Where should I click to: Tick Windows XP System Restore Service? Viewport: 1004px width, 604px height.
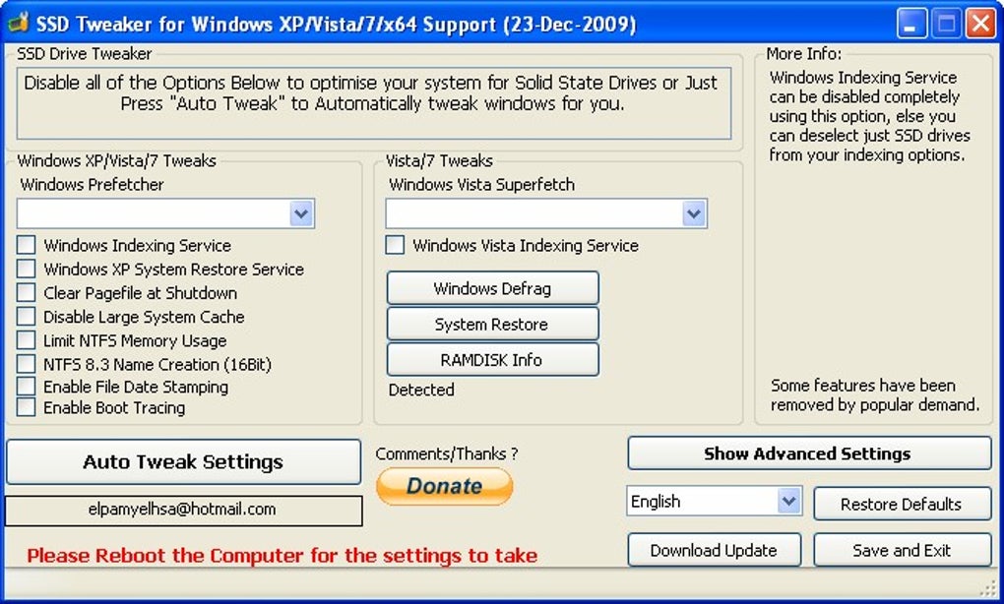(27, 269)
